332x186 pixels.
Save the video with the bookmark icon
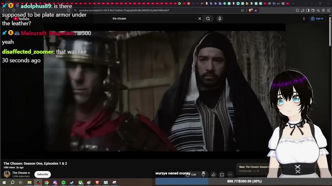[222, 175]
